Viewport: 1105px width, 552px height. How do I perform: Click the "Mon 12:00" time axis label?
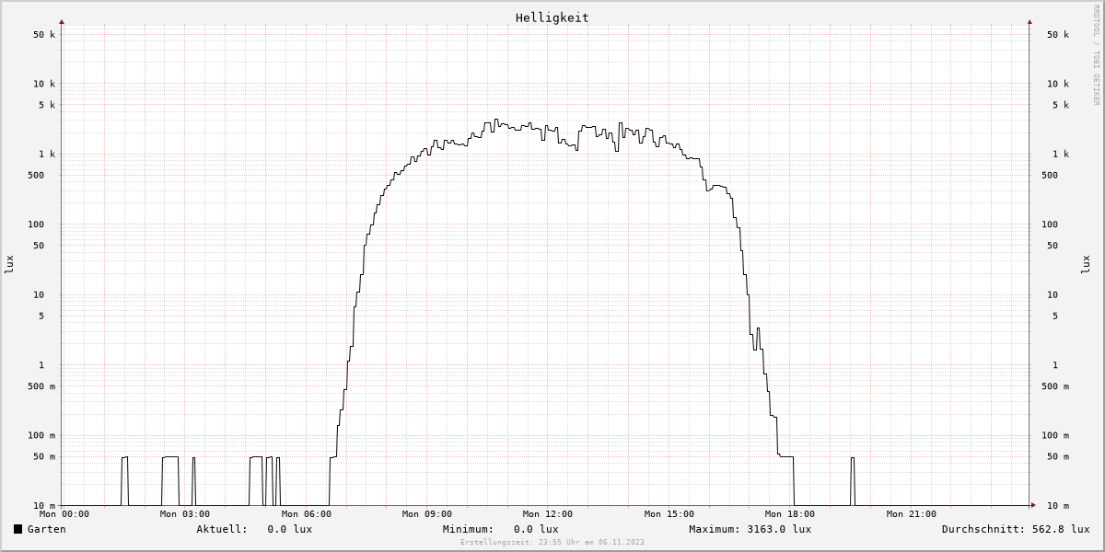click(548, 514)
